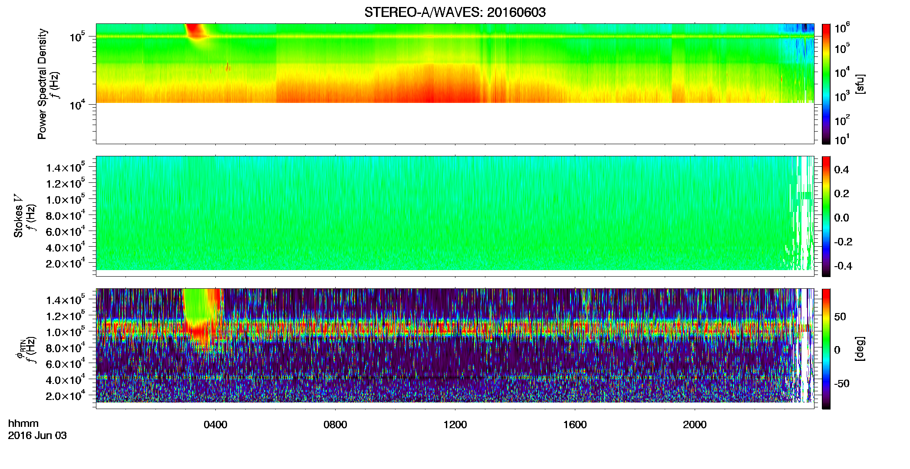This screenshot has width=910, height=469.
Task: Click 4.0×10^4 tick in the φRTN panel
Action: point(66,379)
